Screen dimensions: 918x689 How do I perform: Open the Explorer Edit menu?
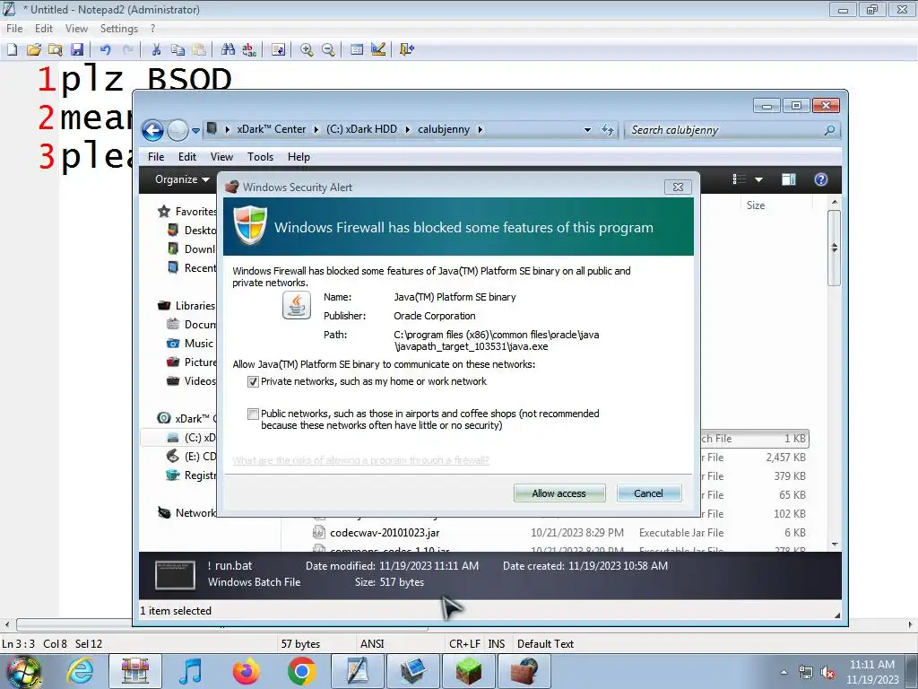coord(187,157)
